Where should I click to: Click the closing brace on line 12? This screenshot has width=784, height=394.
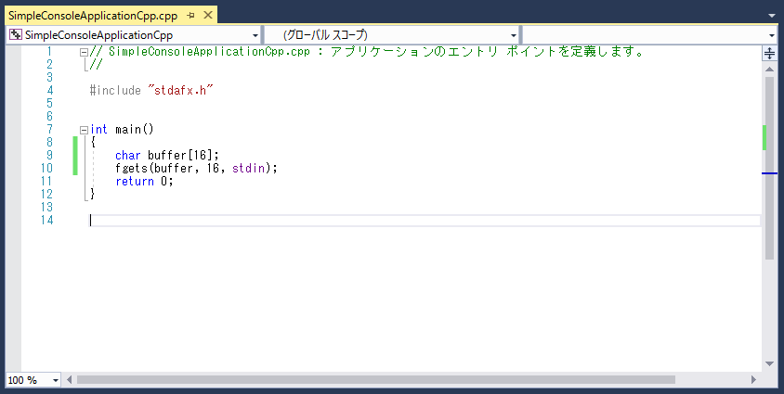[93, 195]
